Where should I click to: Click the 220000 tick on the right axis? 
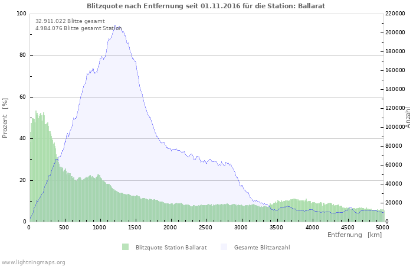click(396, 14)
